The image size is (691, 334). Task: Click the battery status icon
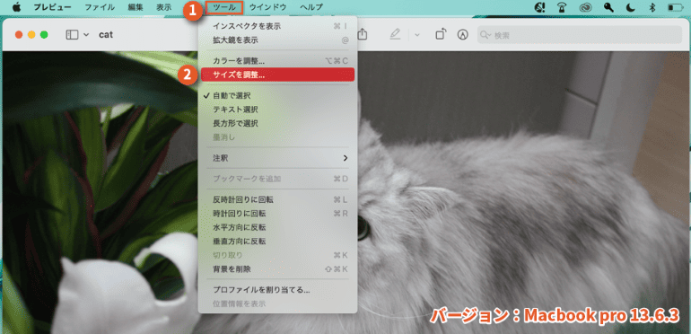pos(675,7)
